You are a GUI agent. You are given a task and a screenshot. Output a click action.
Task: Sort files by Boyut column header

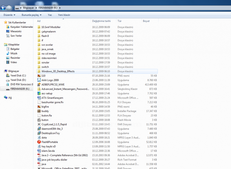click(x=146, y=21)
